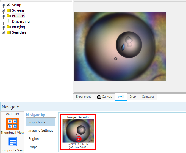This screenshot has width=186, height=153.
Task: Select the Setup tree label
Action: click(16, 5)
